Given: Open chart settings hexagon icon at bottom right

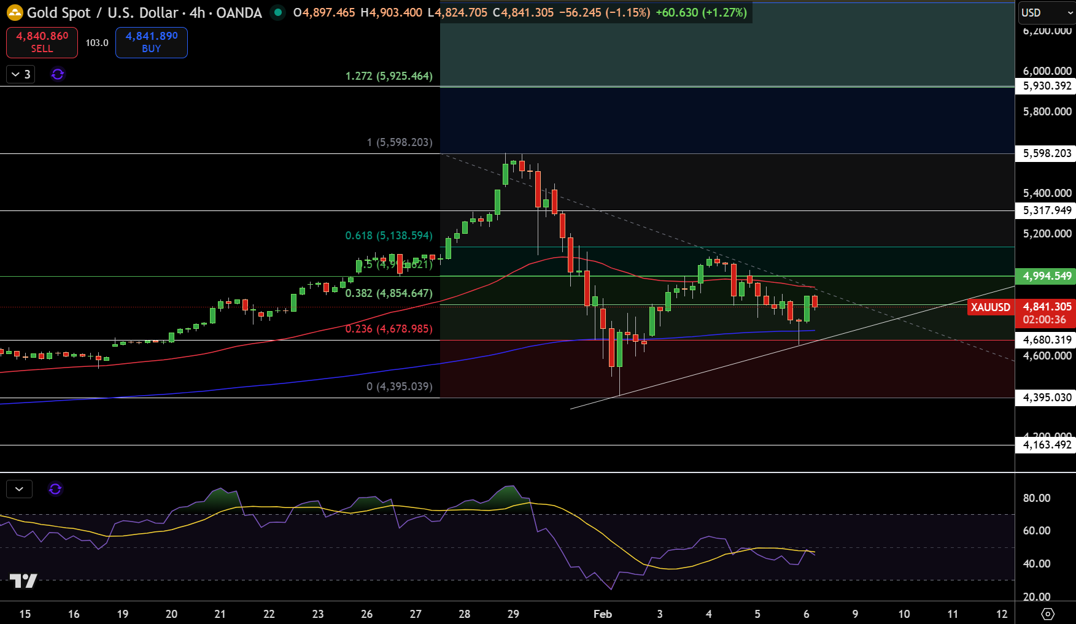Looking at the screenshot, I should click(1048, 614).
